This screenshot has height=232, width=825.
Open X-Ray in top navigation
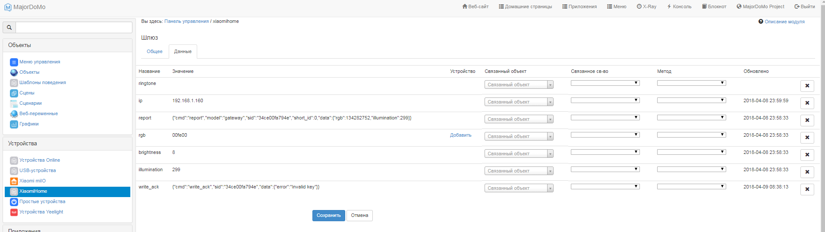[x=646, y=6]
